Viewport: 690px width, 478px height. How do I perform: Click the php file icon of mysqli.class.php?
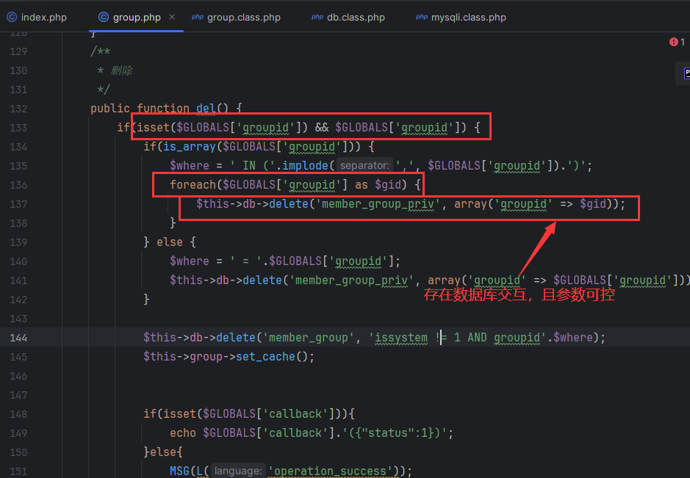pos(422,17)
